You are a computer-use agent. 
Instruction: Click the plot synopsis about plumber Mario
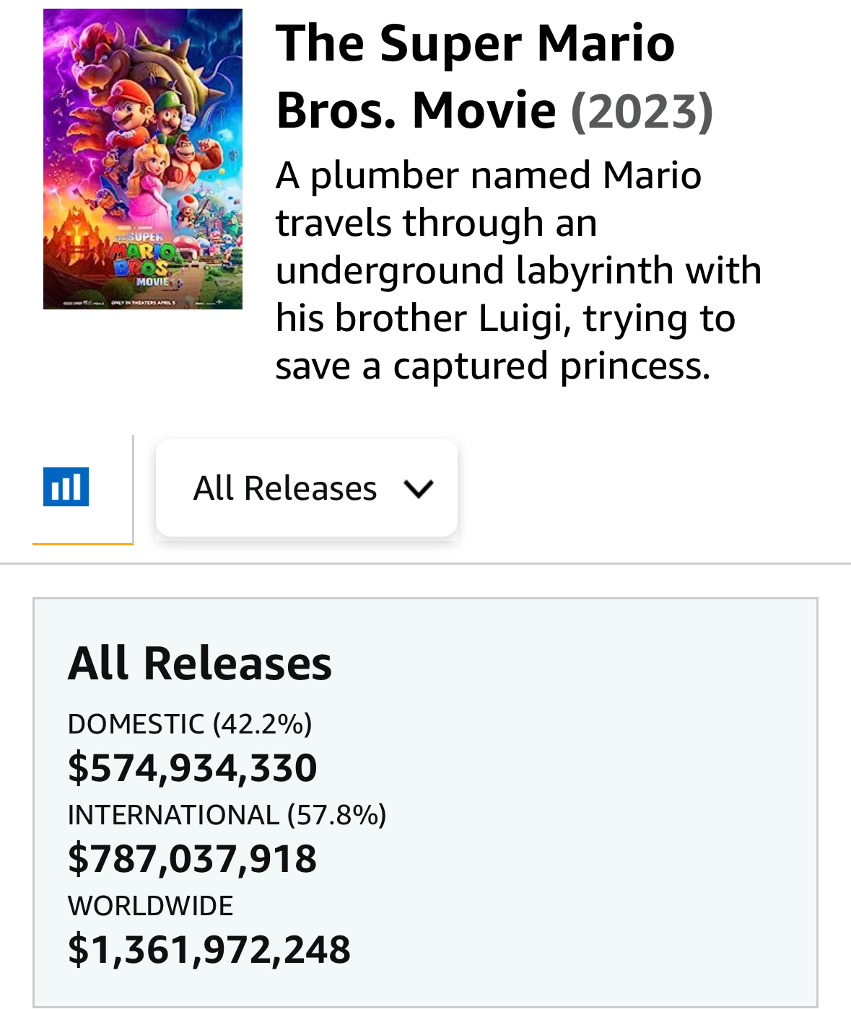click(x=518, y=270)
